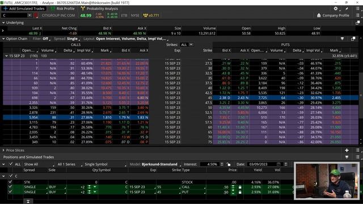Click the Company Profile building icon
Image resolution: width=363 pixels, height=204 pixels.
coord(319,15)
